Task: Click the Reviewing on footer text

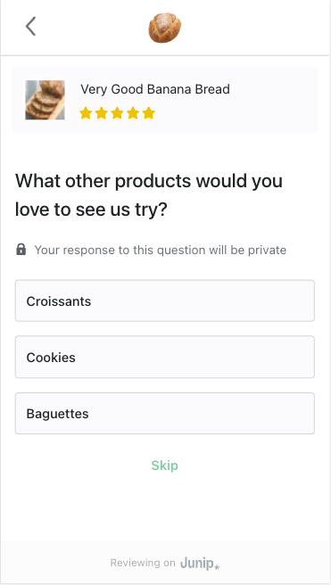Action: click(x=143, y=563)
